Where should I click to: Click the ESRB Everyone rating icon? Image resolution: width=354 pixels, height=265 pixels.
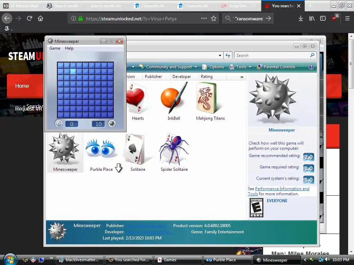(x=256, y=208)
